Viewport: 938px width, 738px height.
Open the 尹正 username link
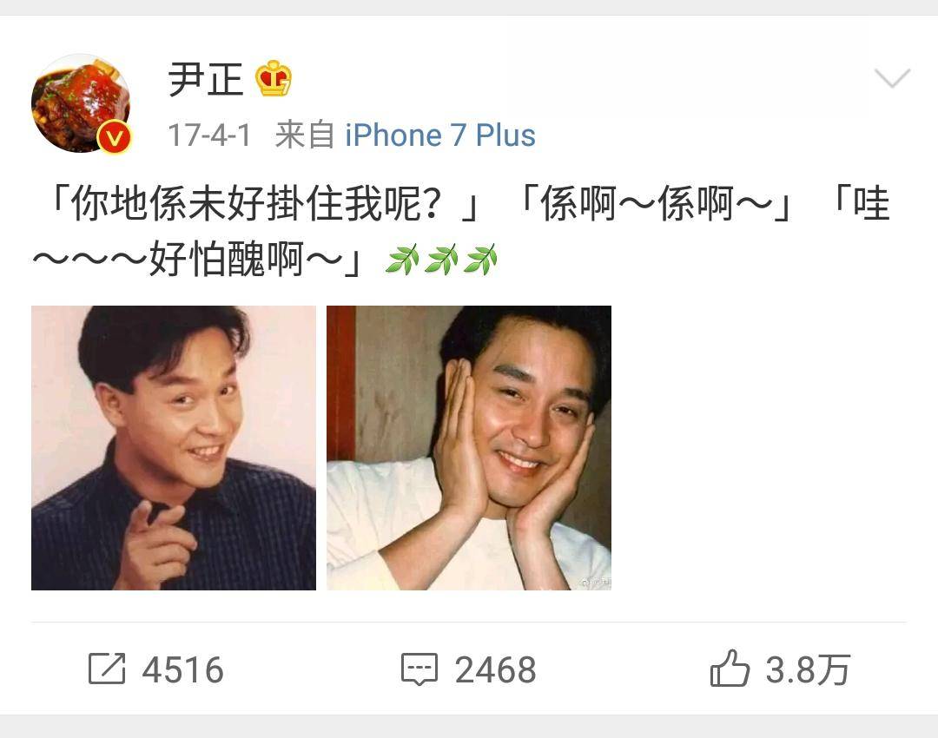(x=205, y=79)
